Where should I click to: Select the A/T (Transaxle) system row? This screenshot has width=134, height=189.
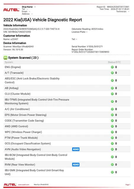pyautogui.click(x=67, y=73)
